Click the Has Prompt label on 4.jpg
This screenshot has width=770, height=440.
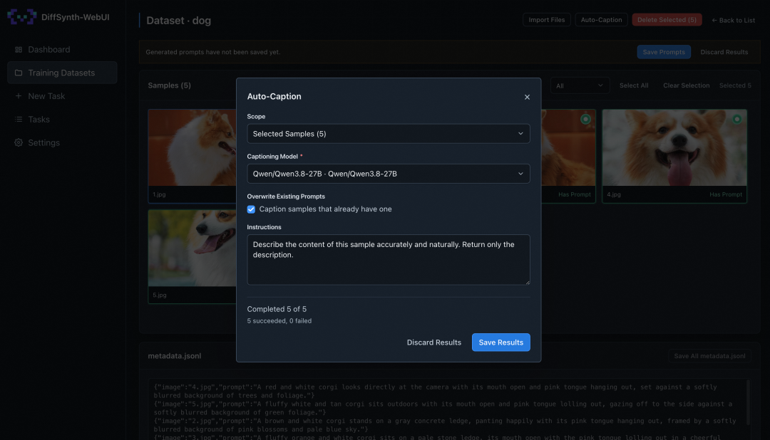point(725,195)
